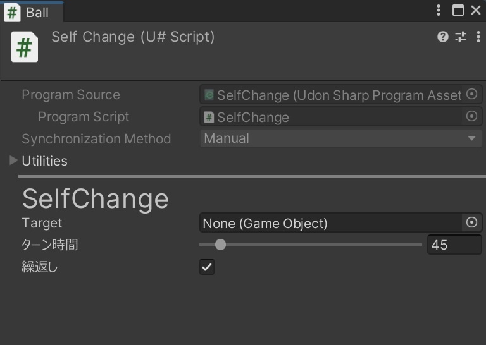Click the large U# script component icon

tap(25, 48)
